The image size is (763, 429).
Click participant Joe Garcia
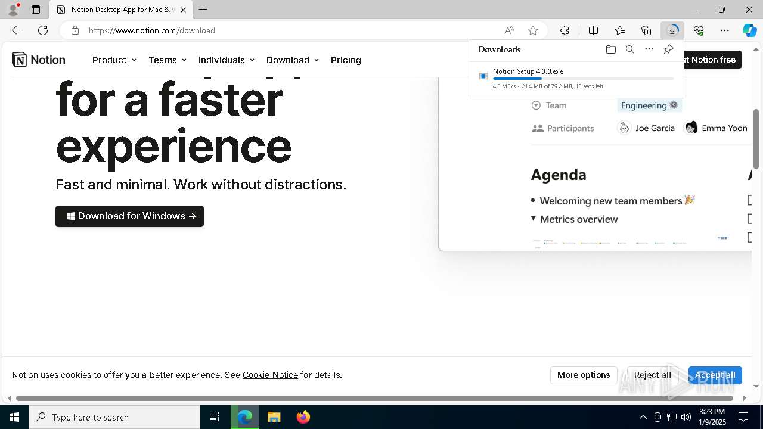coord(647,128)
